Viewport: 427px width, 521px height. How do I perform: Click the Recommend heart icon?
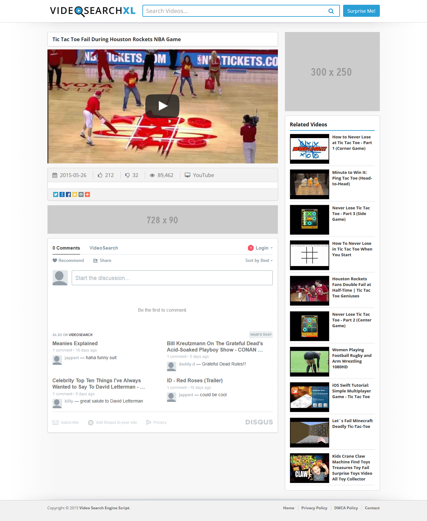[55, 260]
